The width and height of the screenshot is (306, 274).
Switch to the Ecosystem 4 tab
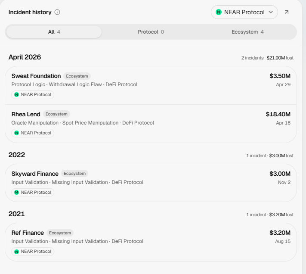tap(247, 32)
